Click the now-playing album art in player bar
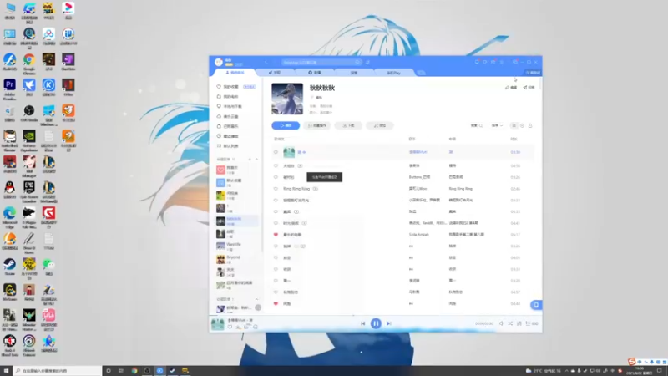 [218, 323]
